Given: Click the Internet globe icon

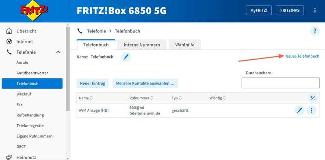Looking at the screenshot, I should pyautogui.click(x=9, y=41).
